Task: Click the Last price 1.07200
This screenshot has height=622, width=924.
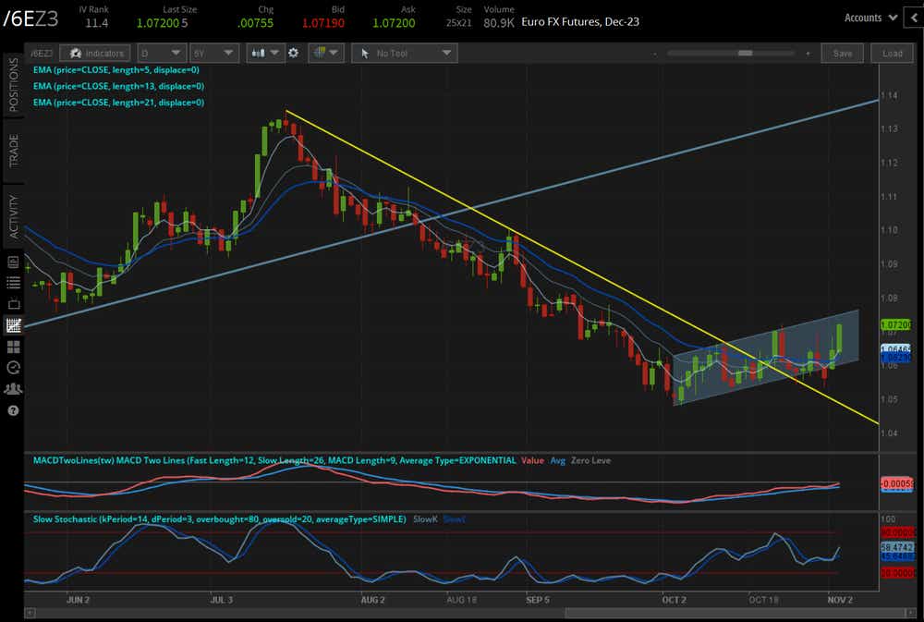Action: 158,23
